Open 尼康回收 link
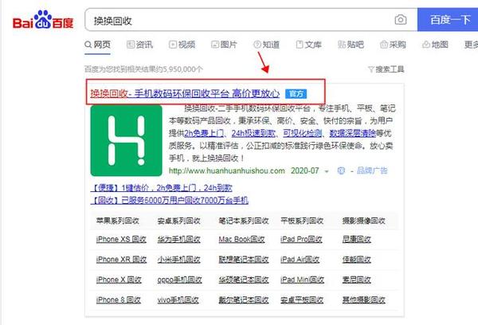Image resolution: width=478 pixels, height=325 pixels. (356, 239)
